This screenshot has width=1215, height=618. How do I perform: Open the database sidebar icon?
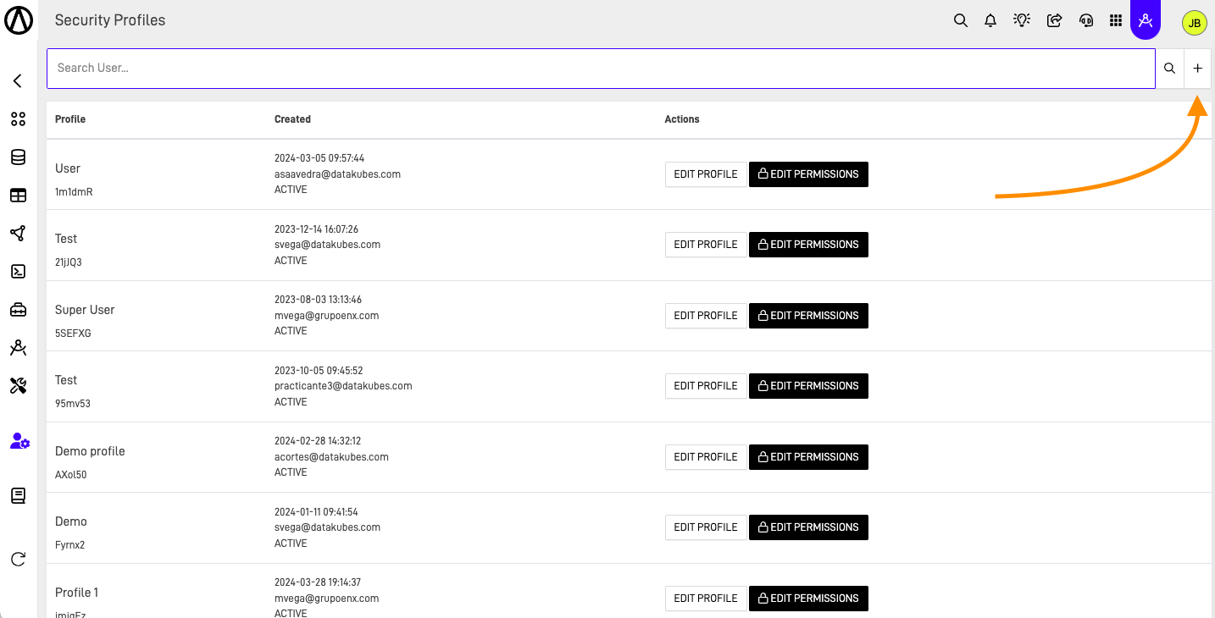pyautogui.click(x=18, y=157)
